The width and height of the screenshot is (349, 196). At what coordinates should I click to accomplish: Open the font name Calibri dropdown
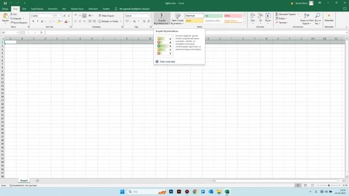pyautogui.click(x=52, y=16)
